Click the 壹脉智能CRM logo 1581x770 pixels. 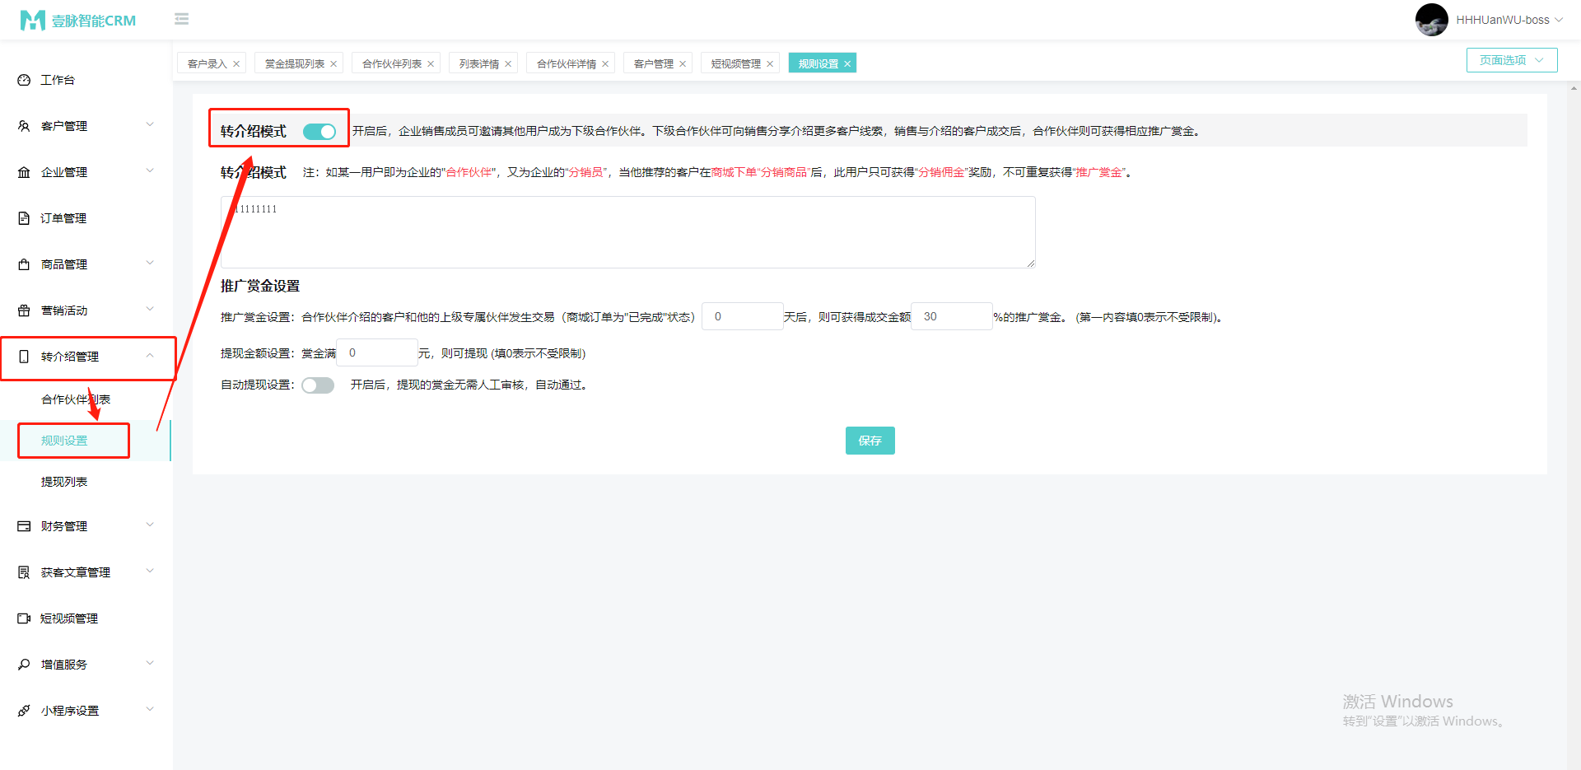pos(78,19)
